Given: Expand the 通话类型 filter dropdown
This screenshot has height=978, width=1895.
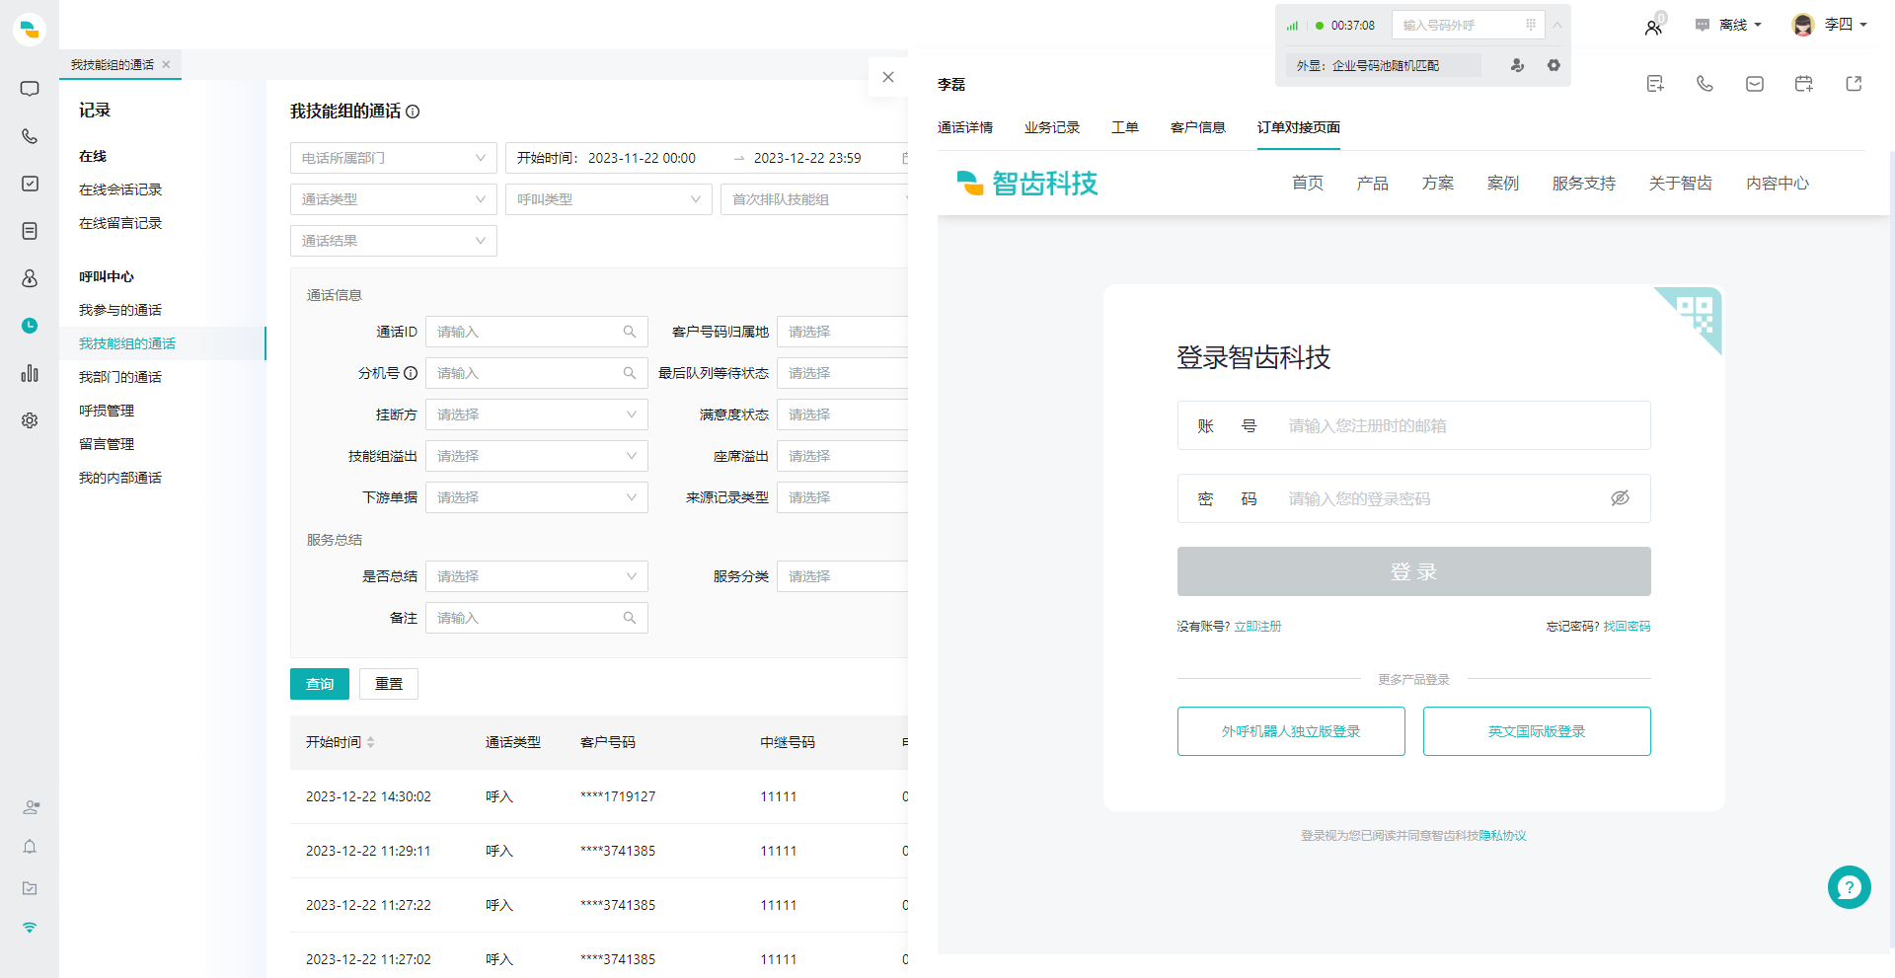Looking at the screenshot, I should coord(394,199).
